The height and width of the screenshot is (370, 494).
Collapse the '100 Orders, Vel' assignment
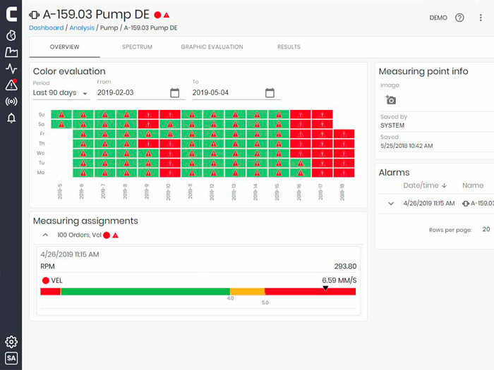pos(45,235)
